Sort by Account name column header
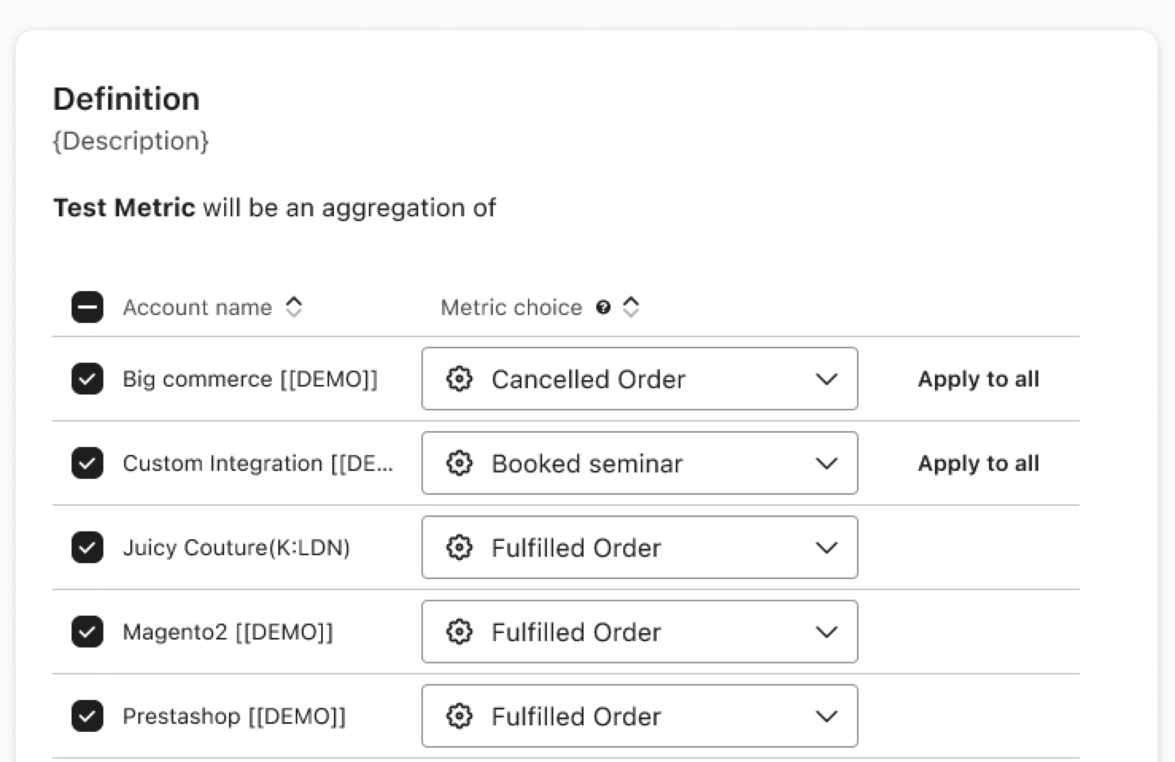 tap(197, 307)
